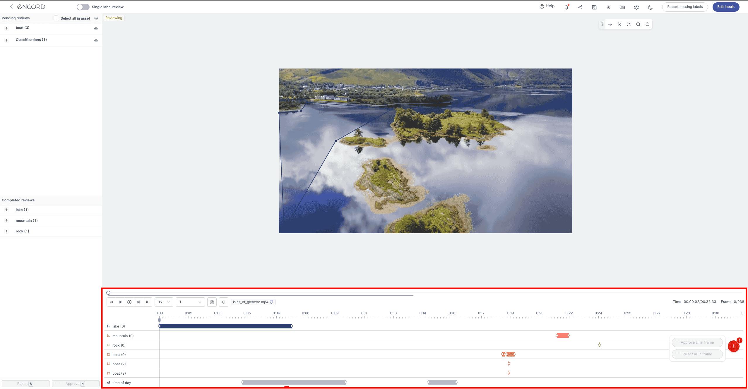Open the frame step dropdown showing 1
Screen dimensions: 748x389
(190, 302)
